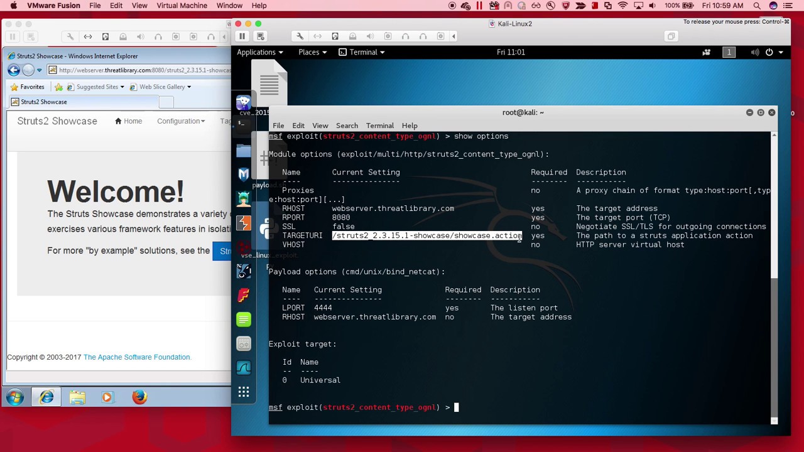Viewport: 804px width, 452px height.
Task: Launch Firefox from Windows taskbar
Action: coord(139,397)
